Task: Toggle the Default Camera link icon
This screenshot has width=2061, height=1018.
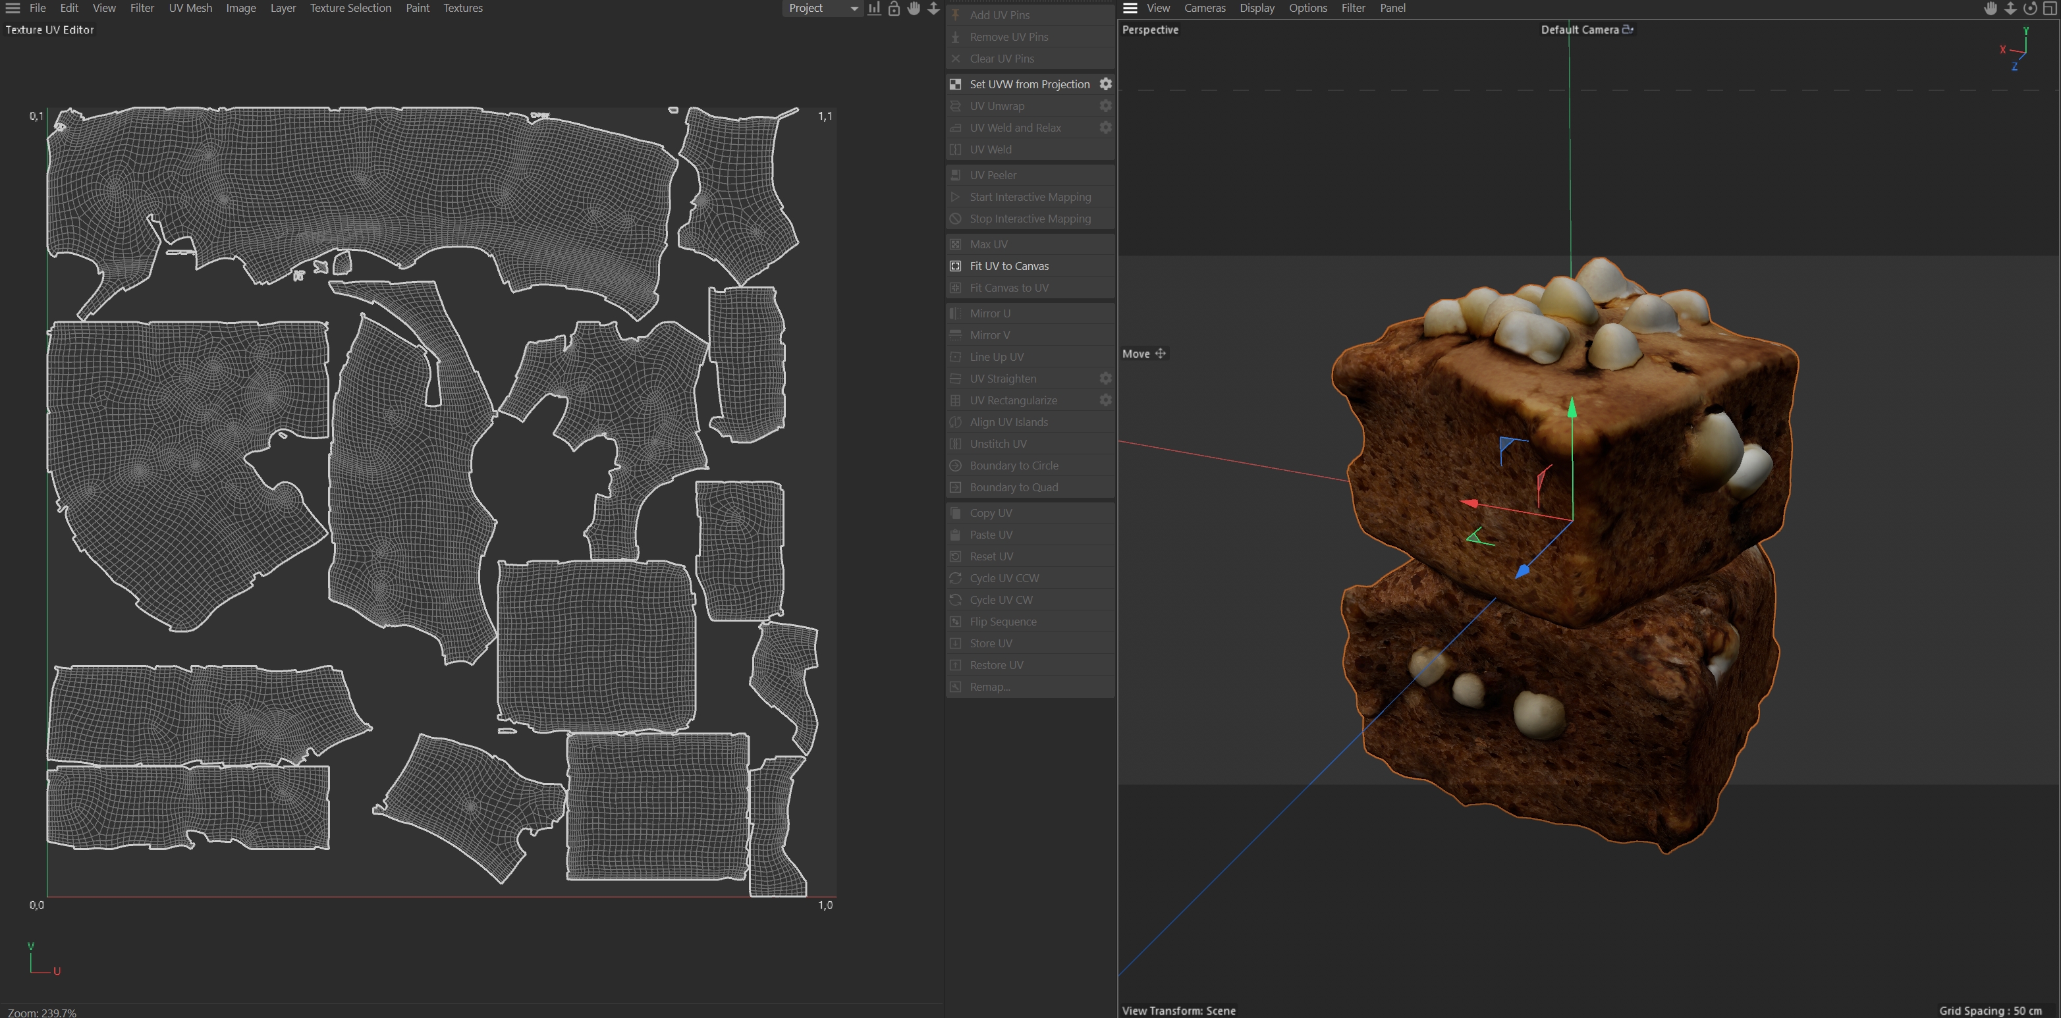Action: (x=1628, y=30)
